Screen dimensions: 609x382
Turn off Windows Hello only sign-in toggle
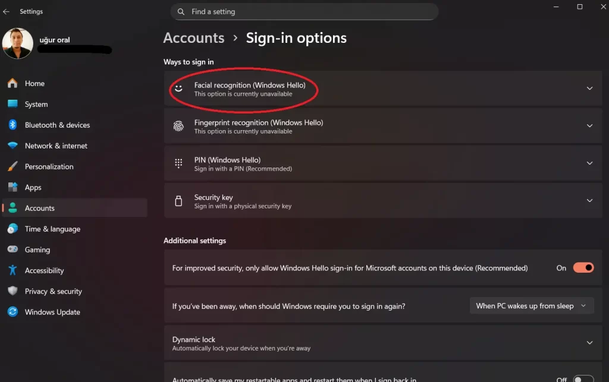point(583,267)
